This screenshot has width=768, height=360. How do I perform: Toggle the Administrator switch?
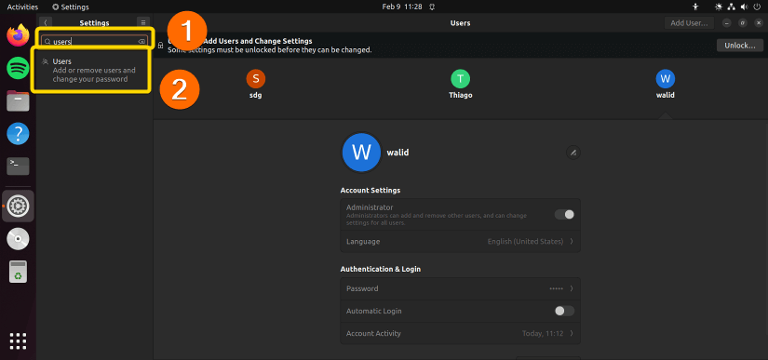click(564, 215)
